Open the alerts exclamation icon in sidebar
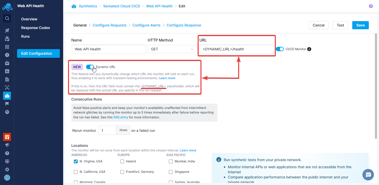 pos(7,55)
